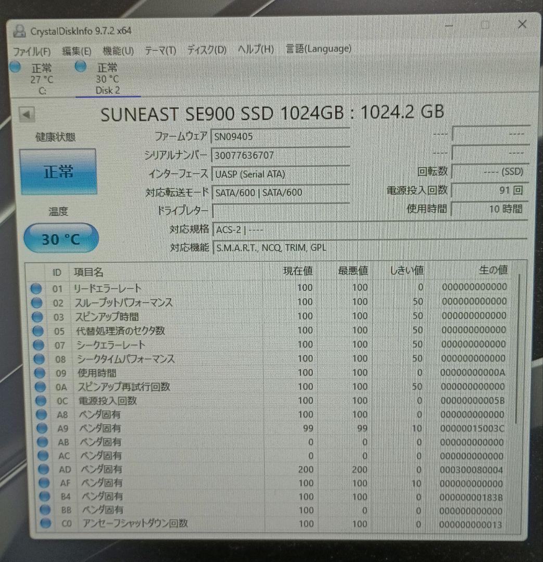Select the アンセーフシャットダウン回数 attribute name
This screenshot has height=562, width=543.
(135, 523)
